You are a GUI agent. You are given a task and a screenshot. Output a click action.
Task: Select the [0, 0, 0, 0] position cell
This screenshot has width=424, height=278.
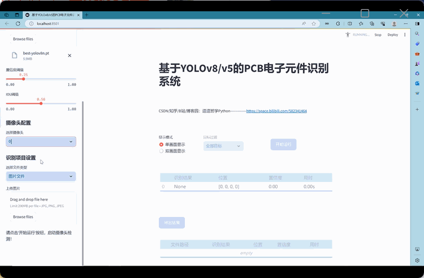[x=229, y=186]
